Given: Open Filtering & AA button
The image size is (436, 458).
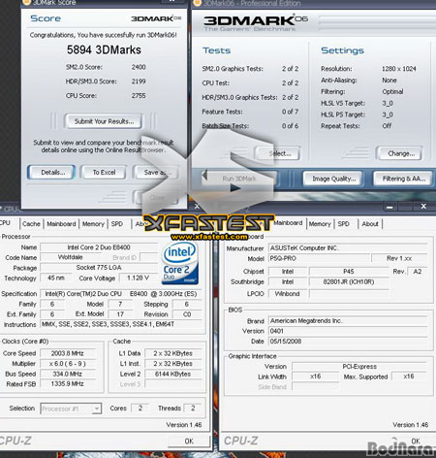Looking at the screenshot, I should [403, 179].
